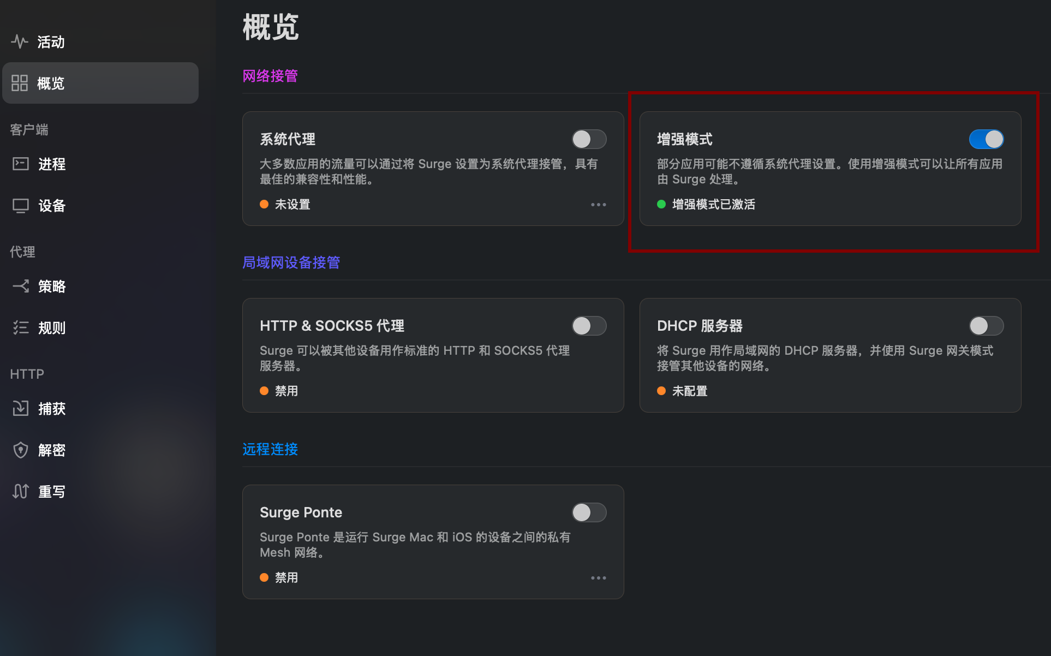This screenshot has width=1051, height=656.
Task: Select the 设备 monitor icon
Action: click(x=20, y=206)
